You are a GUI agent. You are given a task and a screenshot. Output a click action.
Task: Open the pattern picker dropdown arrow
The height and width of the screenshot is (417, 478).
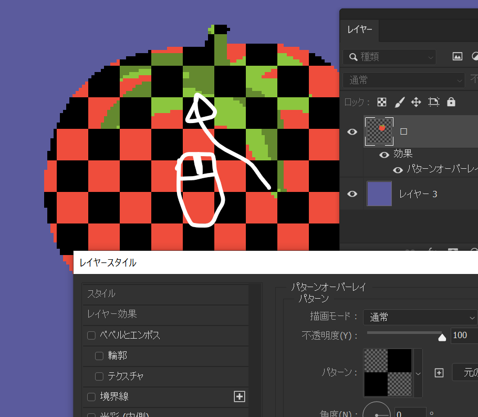pyautogui.click(x=418, y=373)
